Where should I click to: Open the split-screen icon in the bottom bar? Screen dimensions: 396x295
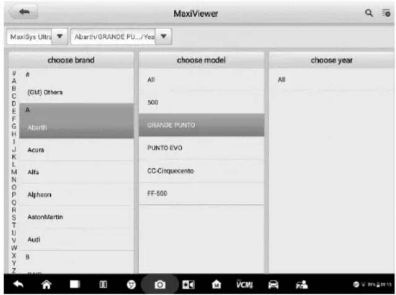point(103,285)
